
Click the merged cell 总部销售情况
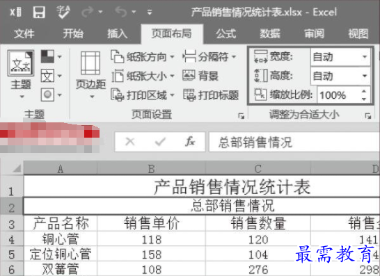point(202,206)
